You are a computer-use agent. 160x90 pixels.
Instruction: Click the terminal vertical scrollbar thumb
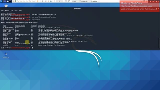(159, 43)
